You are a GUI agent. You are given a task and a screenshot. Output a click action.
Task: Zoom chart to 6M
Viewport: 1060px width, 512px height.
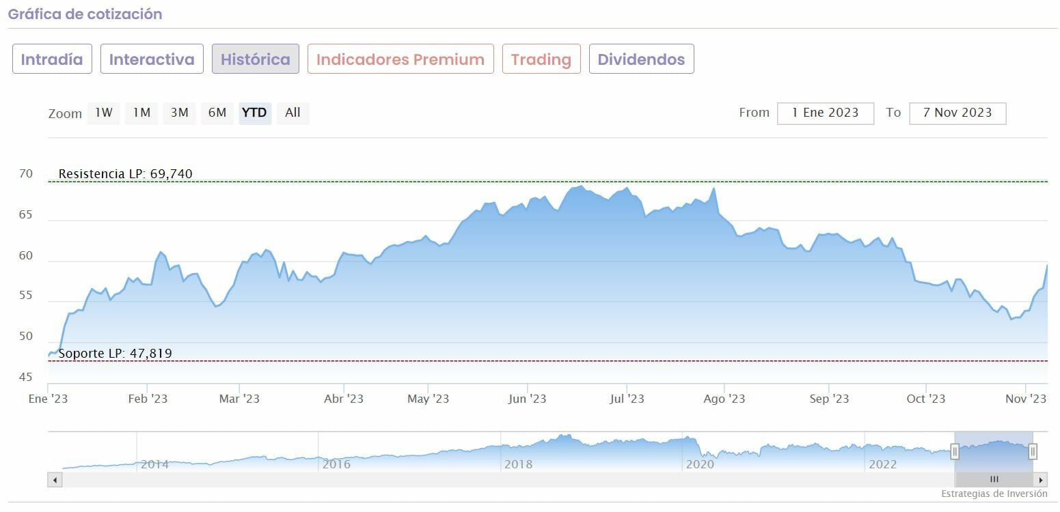click(217, 113)
